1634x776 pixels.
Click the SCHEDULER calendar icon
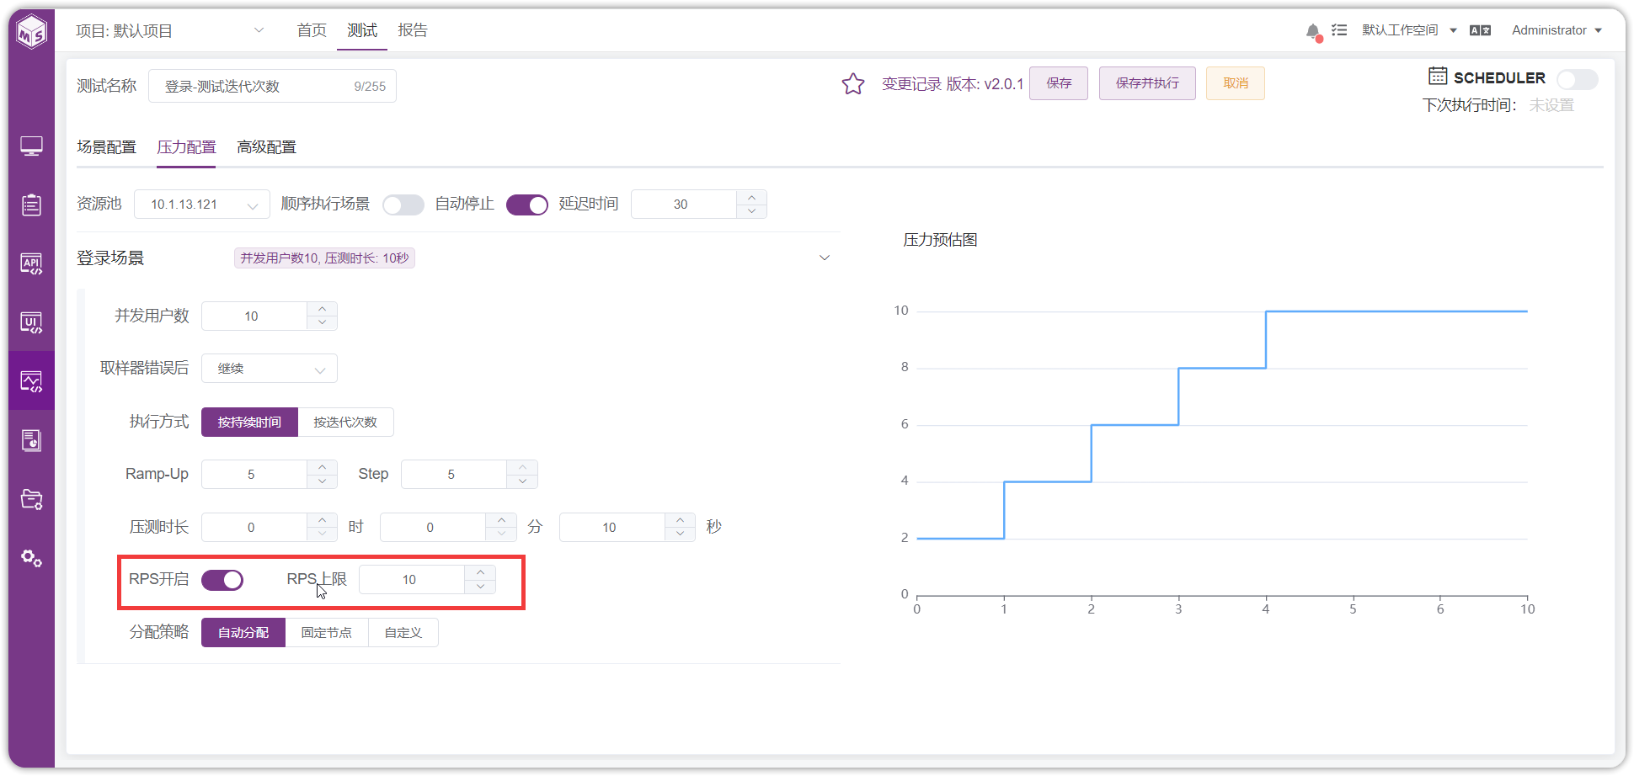coord(1438,76)
